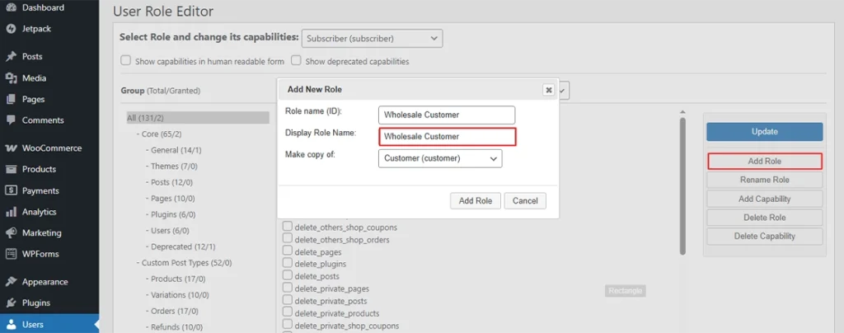The image size is (844, 333).
Task: Toggle Show deprecated capabilities checkbox
Action: pos(296,61)
